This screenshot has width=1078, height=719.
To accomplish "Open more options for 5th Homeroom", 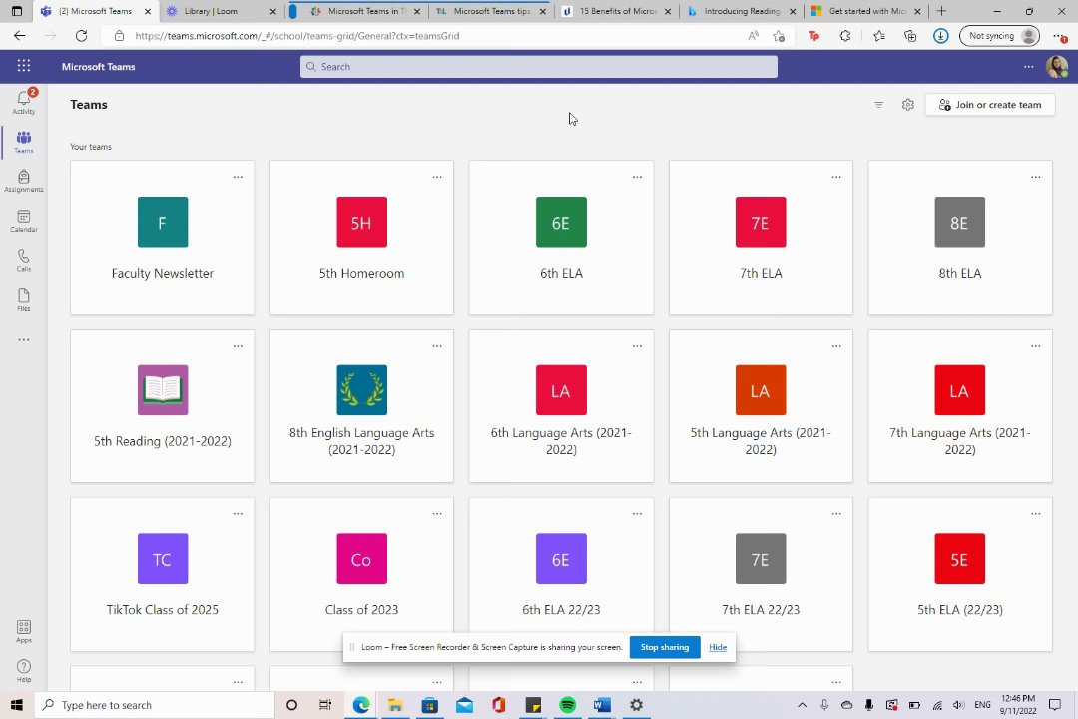I will (437, 177).
